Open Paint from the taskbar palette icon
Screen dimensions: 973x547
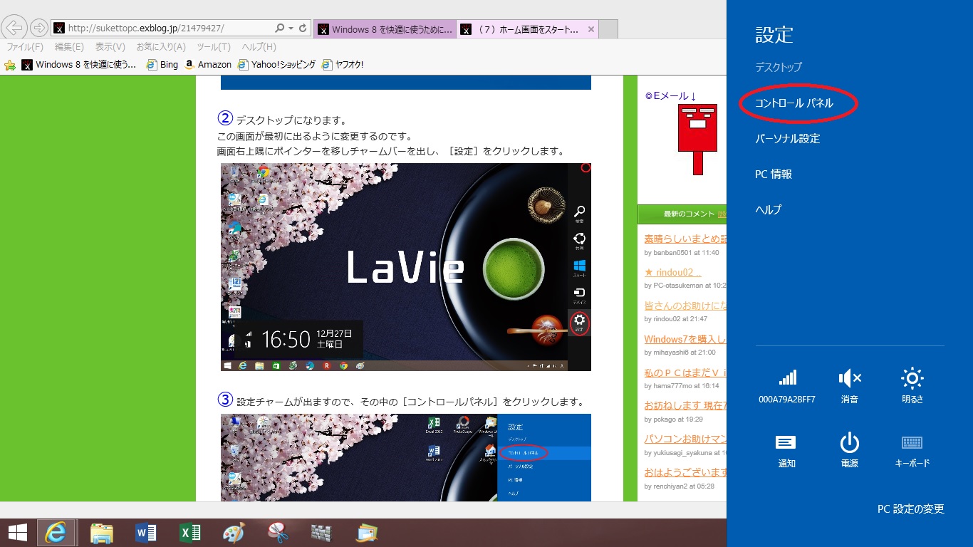[x=234, y=533]
